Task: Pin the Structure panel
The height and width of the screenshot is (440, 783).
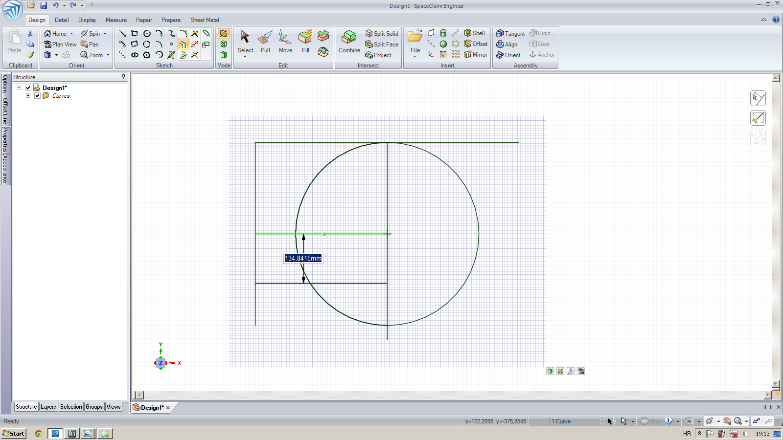Action: pyautogui.click(x=123, y=77)
